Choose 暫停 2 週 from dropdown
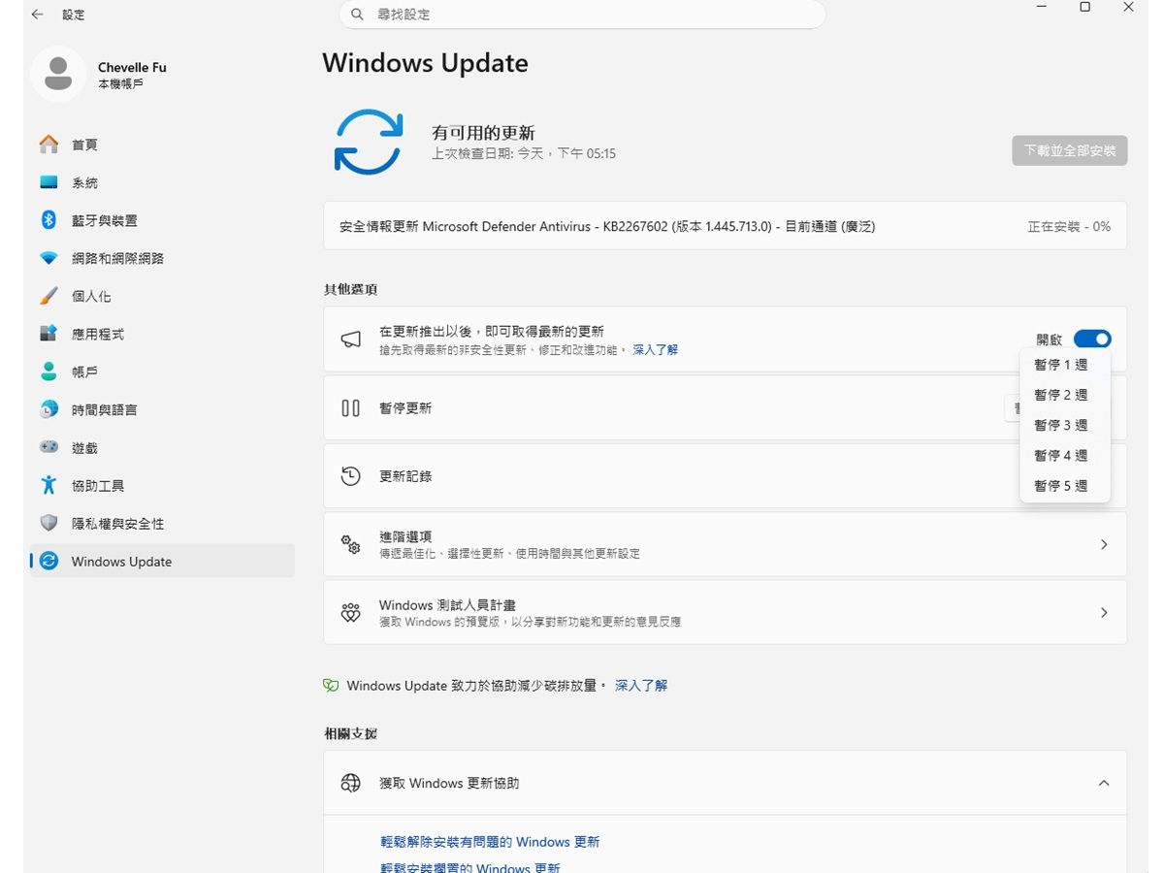The height and width of the screenshot is (873, 1164). point(1065,395)
